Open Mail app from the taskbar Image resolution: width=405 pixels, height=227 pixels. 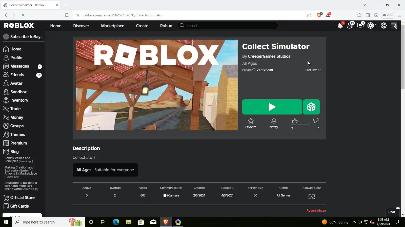coord(153,222)
